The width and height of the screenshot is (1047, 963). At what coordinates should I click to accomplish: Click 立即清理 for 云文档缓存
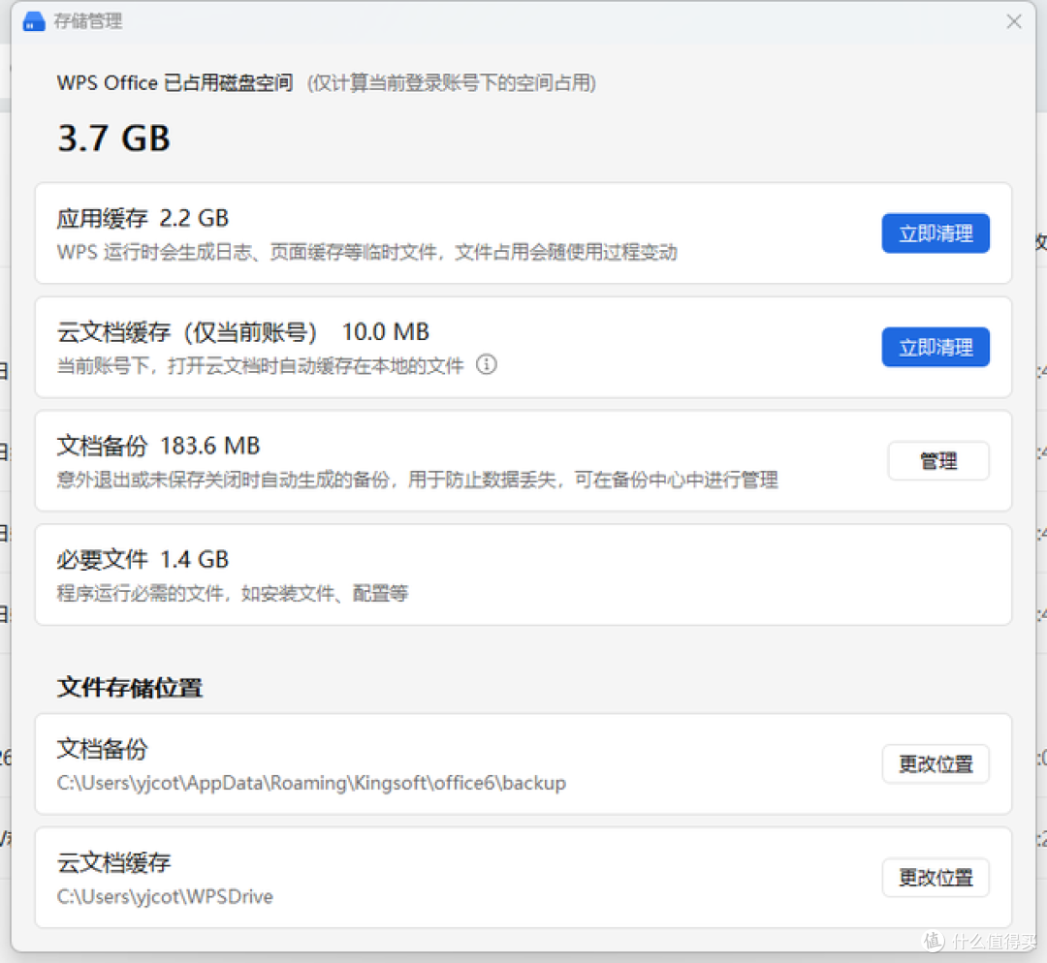tap(935, 347)
